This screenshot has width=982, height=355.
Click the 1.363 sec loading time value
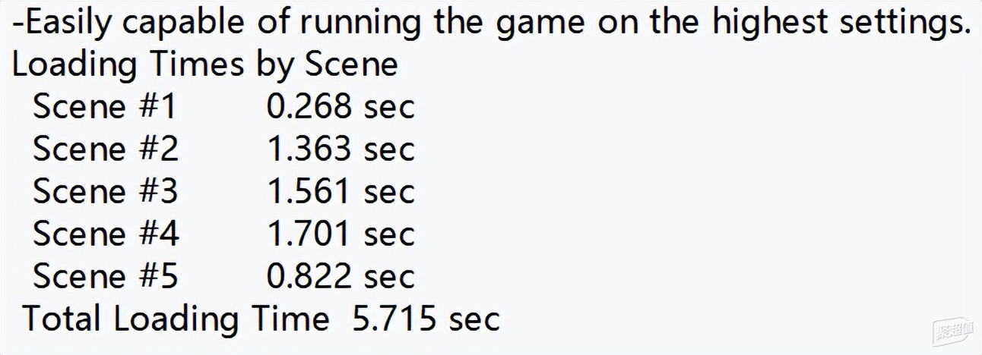[x=341, y=149]
